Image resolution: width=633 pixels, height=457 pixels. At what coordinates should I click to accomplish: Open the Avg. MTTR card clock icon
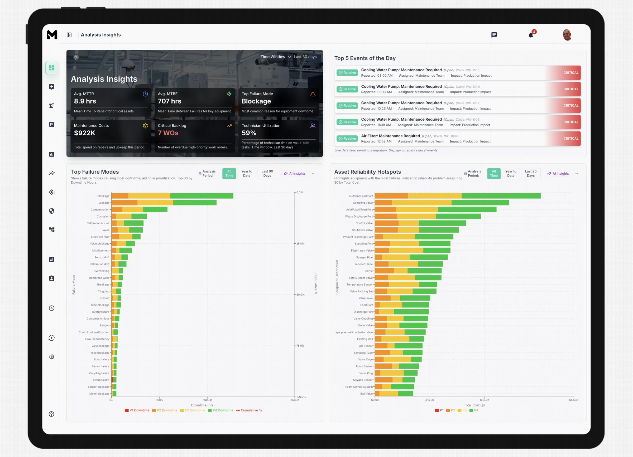pos(145,94)
